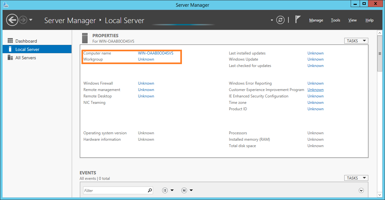Select Dashboard in the sidebar
The width and height of the screenshot is (385, 200).
coord(26,41)
